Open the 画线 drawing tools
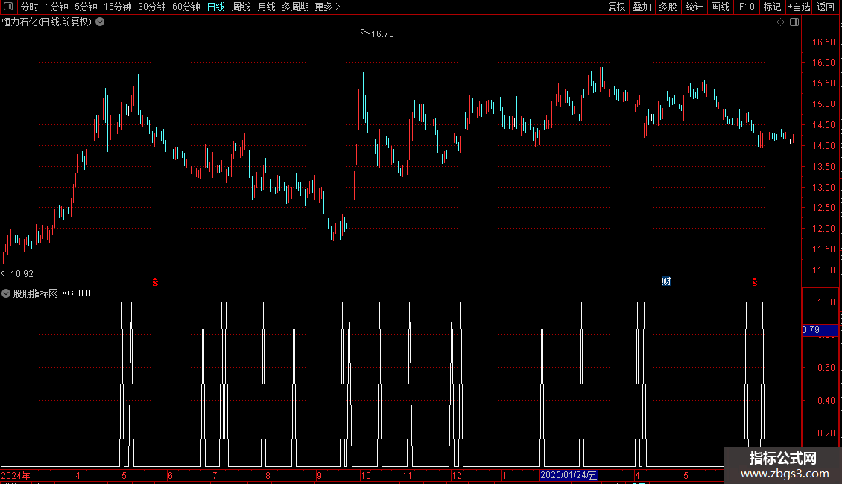This screenshot has width=842, height=484. point(720,7)
